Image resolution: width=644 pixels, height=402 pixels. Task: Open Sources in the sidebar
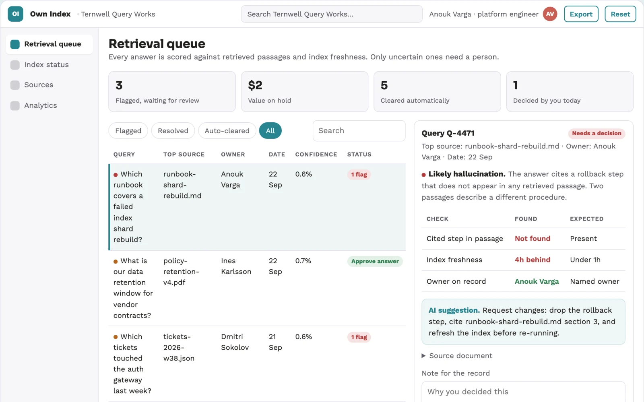(49, 85)
